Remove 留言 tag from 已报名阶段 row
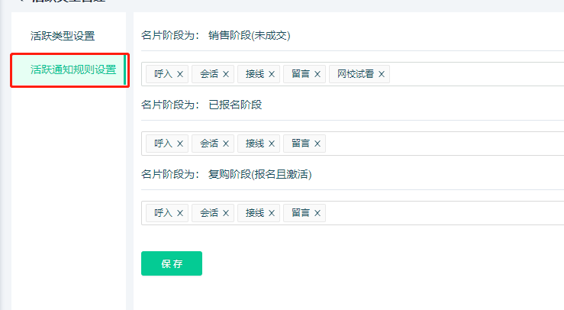The width and height of the screenshot is (564, 310). [317, 144]
